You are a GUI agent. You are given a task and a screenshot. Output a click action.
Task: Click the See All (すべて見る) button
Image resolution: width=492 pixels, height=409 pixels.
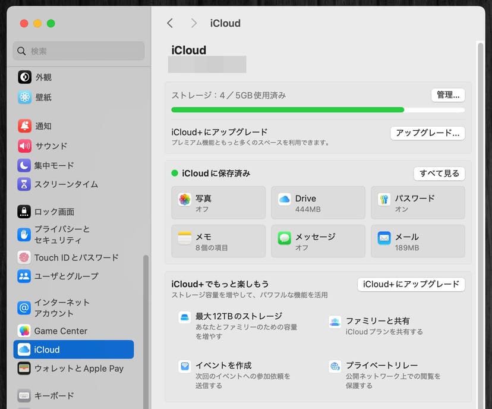point(439,174)
